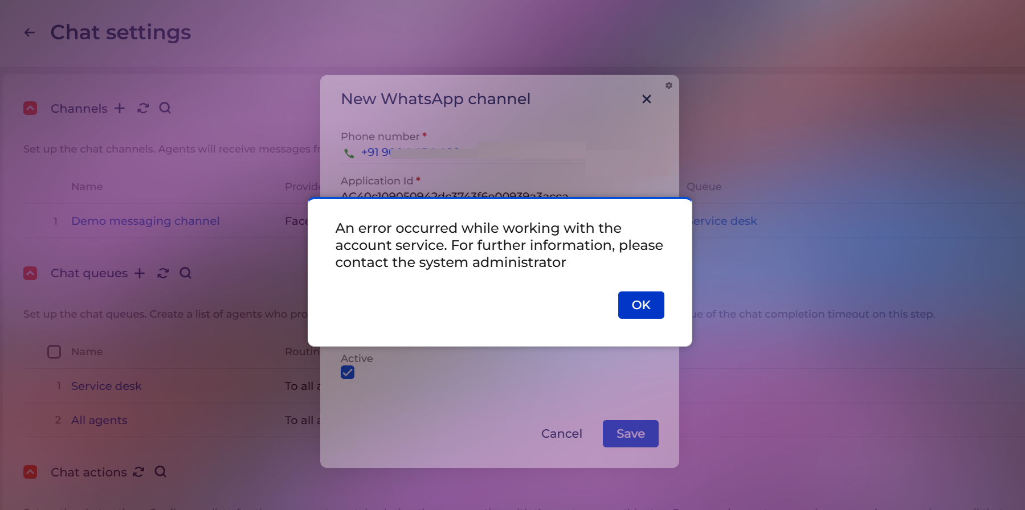Add a new channel with plus icon
The width and height of the screenshot is (1025, 510).
[x=120, y=108]
